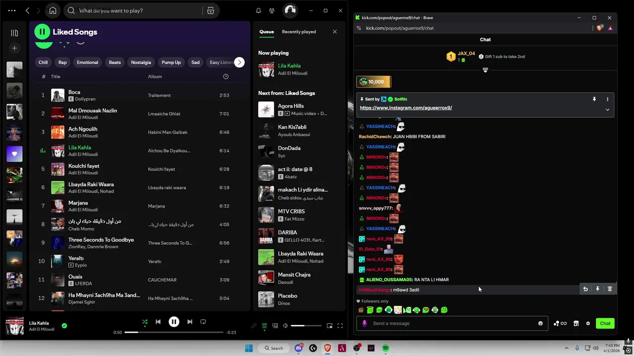Filter Liked Songs by Emotional

click(87, 62)
